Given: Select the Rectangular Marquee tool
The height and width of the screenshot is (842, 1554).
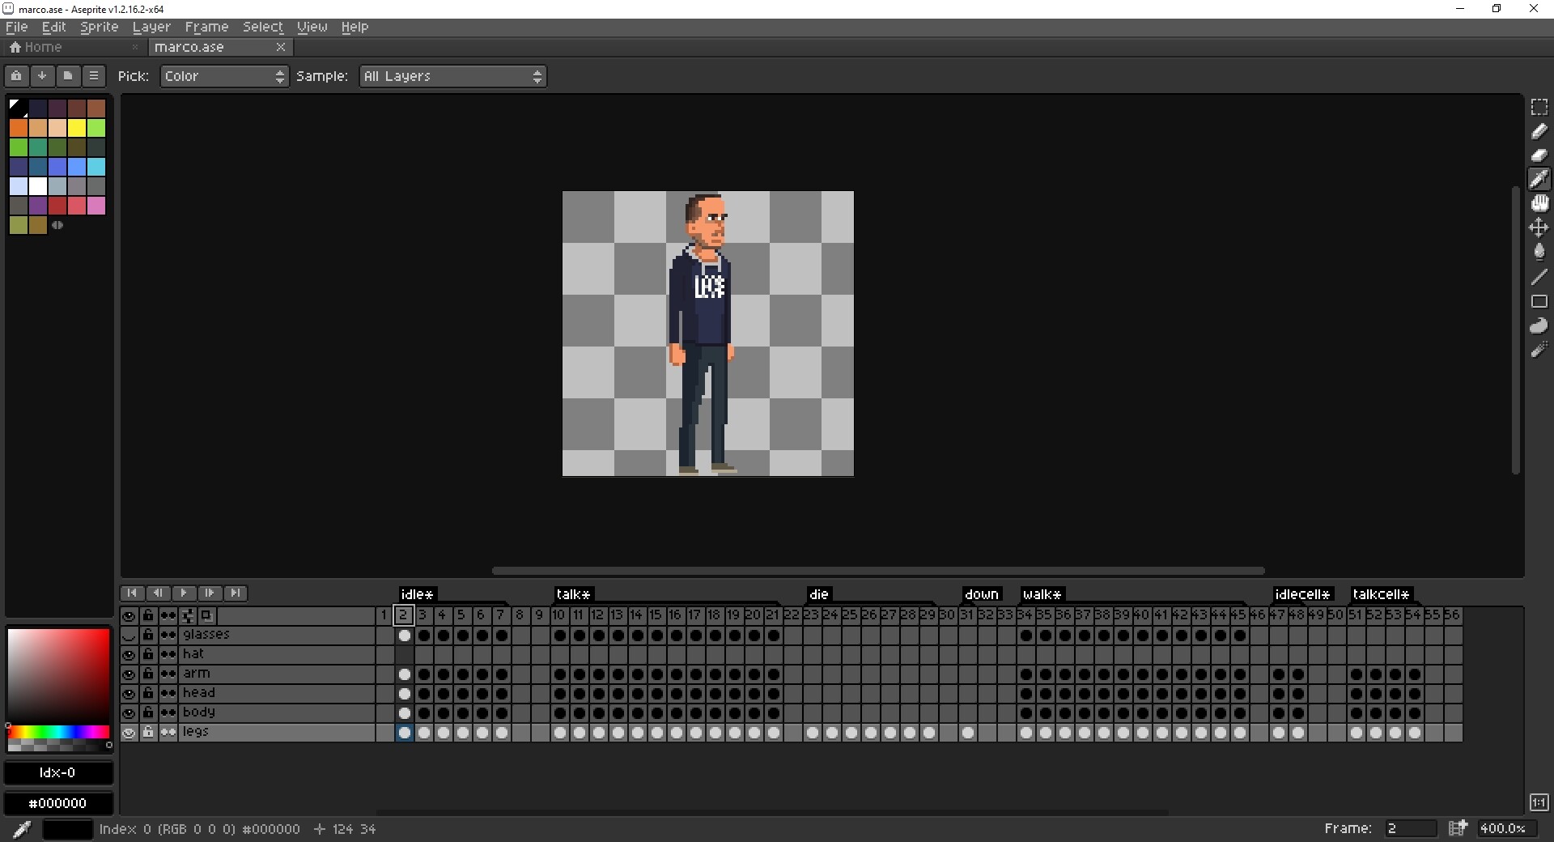Looking at the screenshot, I should pyautogui.click(x=1539, y=107).
